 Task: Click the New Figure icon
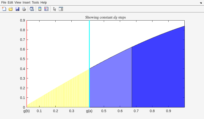coord(4,9)
